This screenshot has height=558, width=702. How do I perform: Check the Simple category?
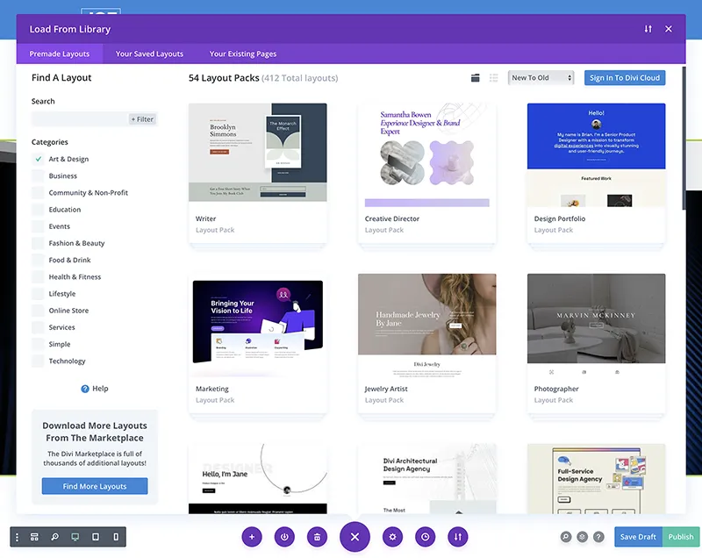39,345
